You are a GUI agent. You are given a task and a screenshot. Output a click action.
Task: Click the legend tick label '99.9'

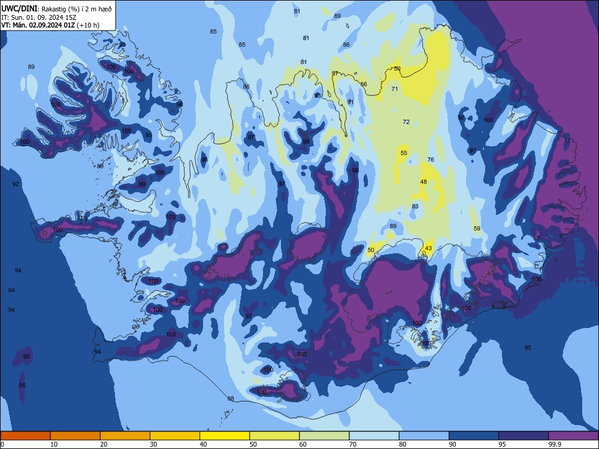tap(554, 444)
